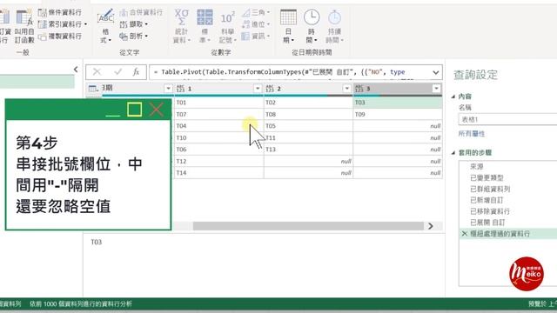Delete the 樞紐處理過的資料行 step
Screen dimensions: 557x313
(464, 234)
